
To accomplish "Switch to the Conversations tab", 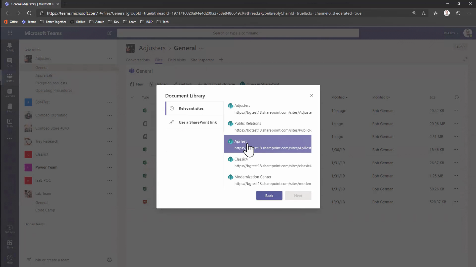I will (138, 60).
